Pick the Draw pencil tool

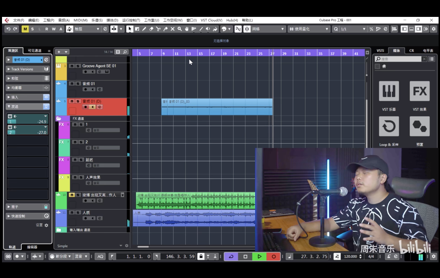[144, 29]
